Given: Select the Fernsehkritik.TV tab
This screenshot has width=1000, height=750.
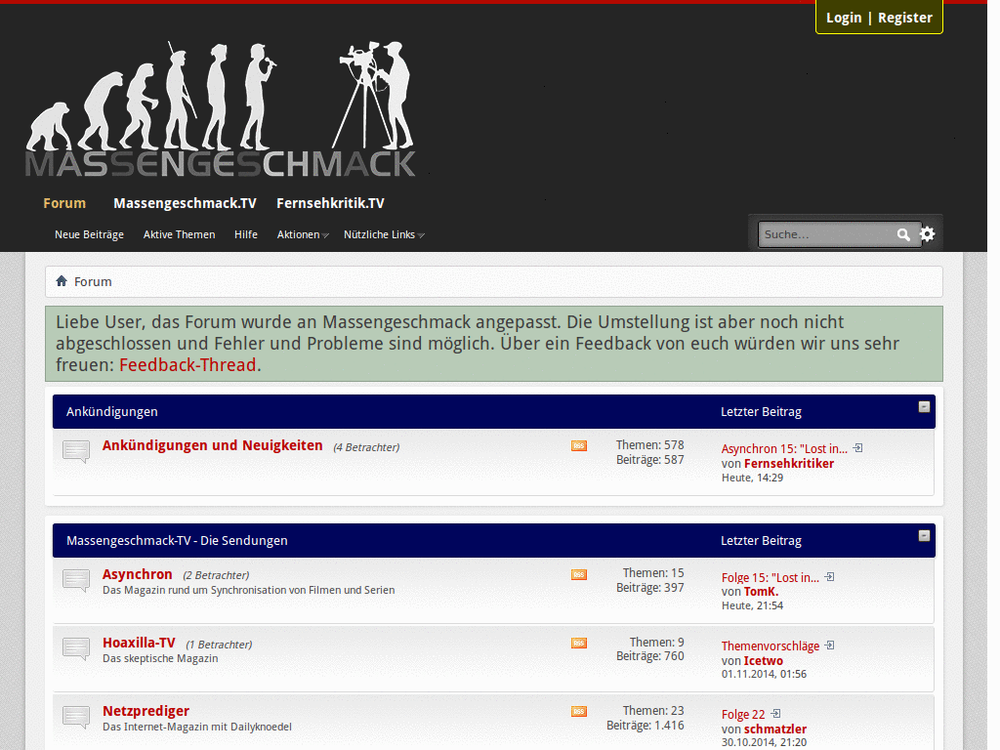Looking at the screenshot, I should [330, 203].
